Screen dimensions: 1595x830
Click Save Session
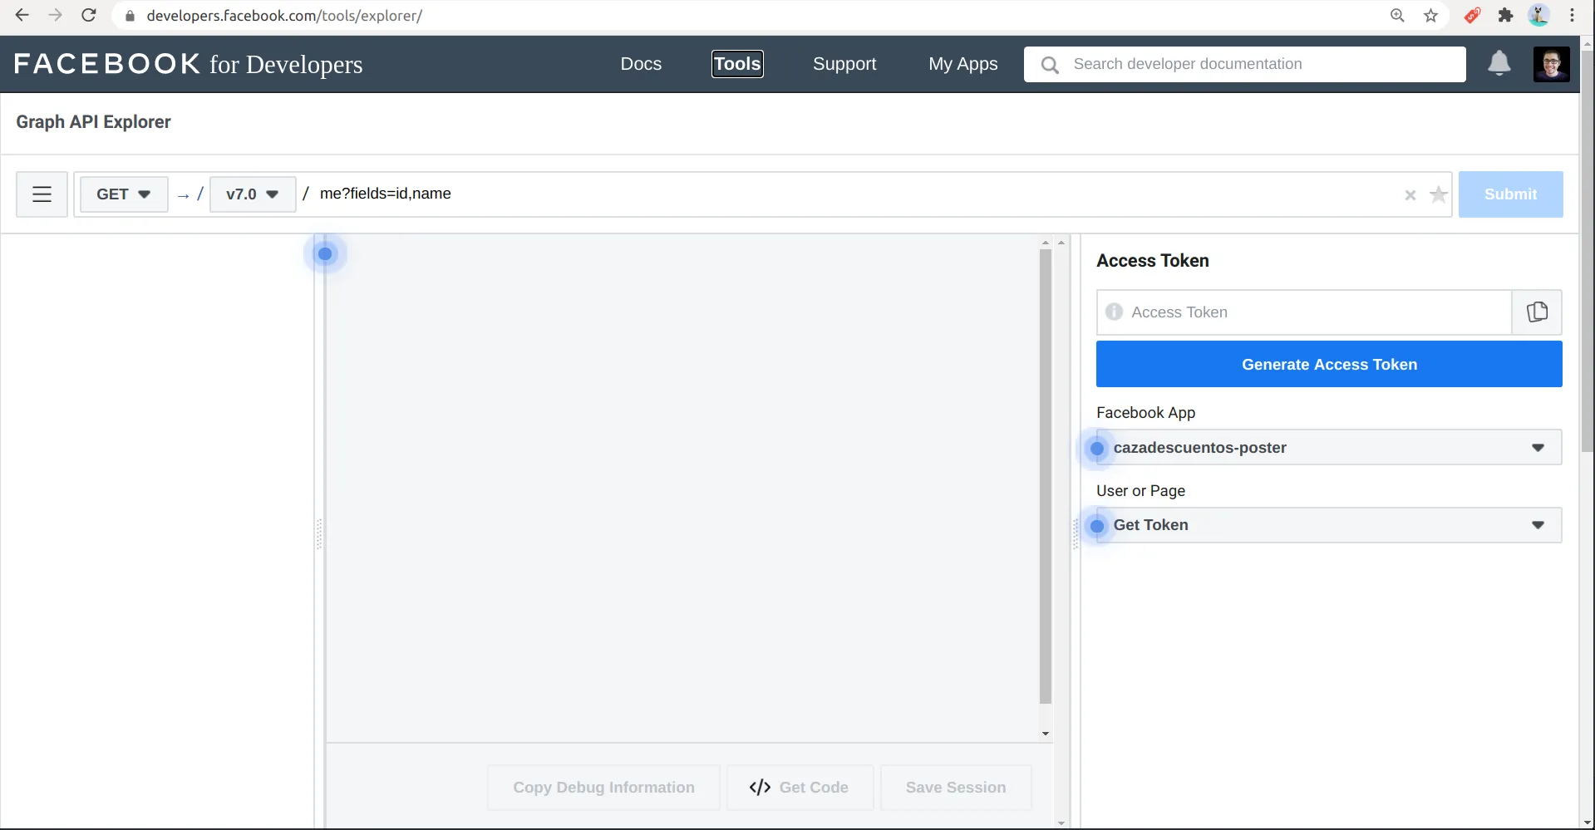(x=956, y=788)
